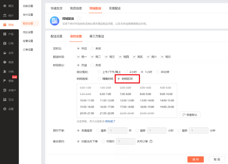This screenshot has height=164, width=228.
Task: Uncheck the 周五 delivery day checkbox
Action: [134, 57]
